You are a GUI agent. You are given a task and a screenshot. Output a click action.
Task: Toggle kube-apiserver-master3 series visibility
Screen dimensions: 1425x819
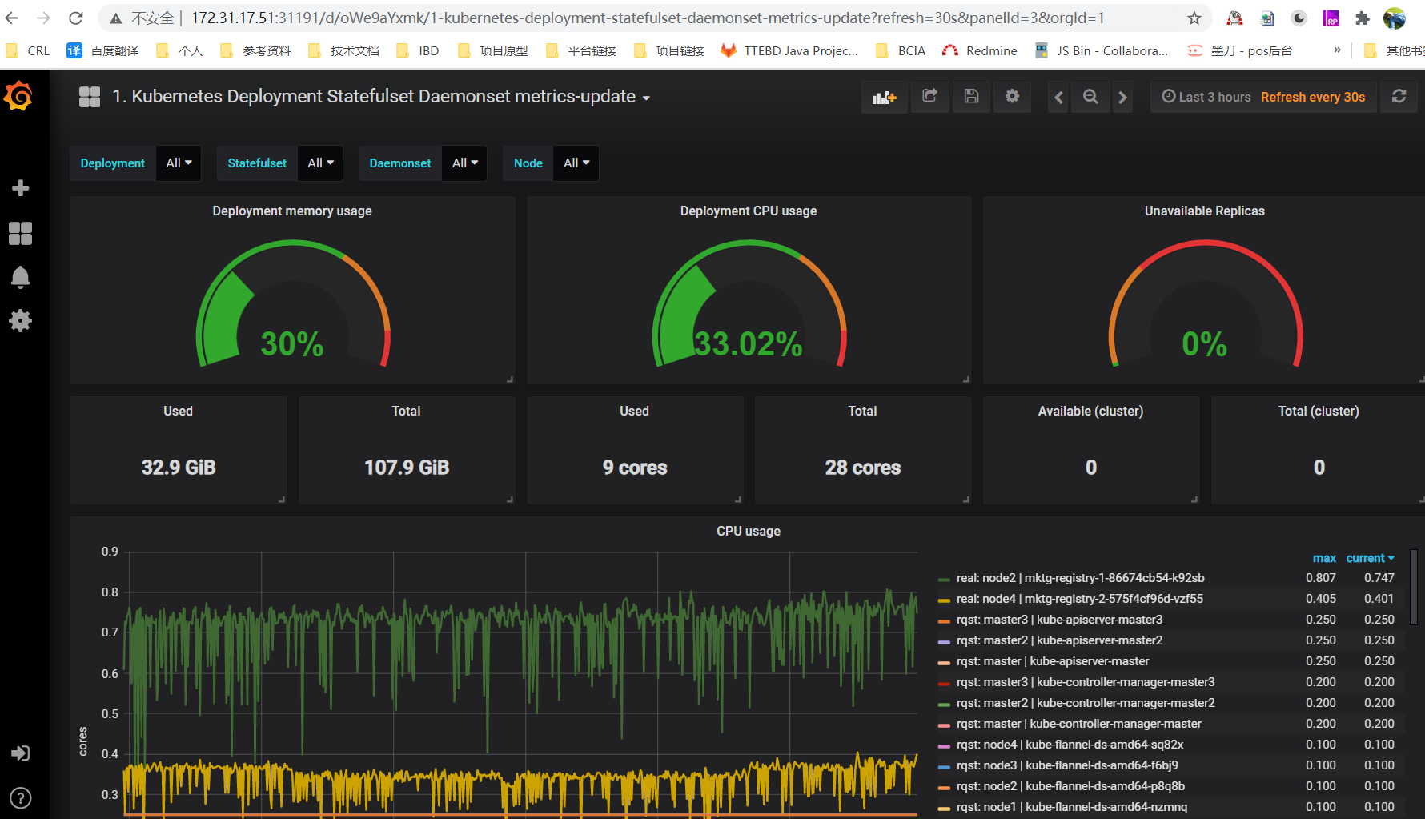click(1059, 619)
